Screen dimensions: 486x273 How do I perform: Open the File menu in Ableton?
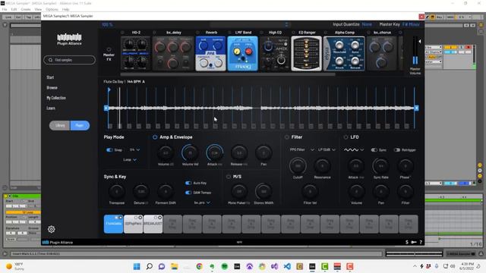(x=5, y=9)
